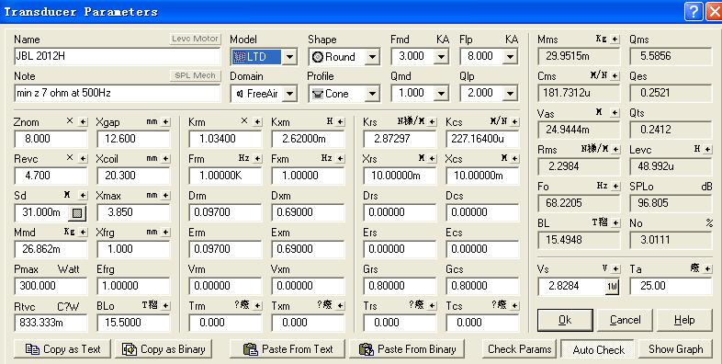722x364 pixels.
Task: Open the Model LTD dropdown
Action: point(289,57)
